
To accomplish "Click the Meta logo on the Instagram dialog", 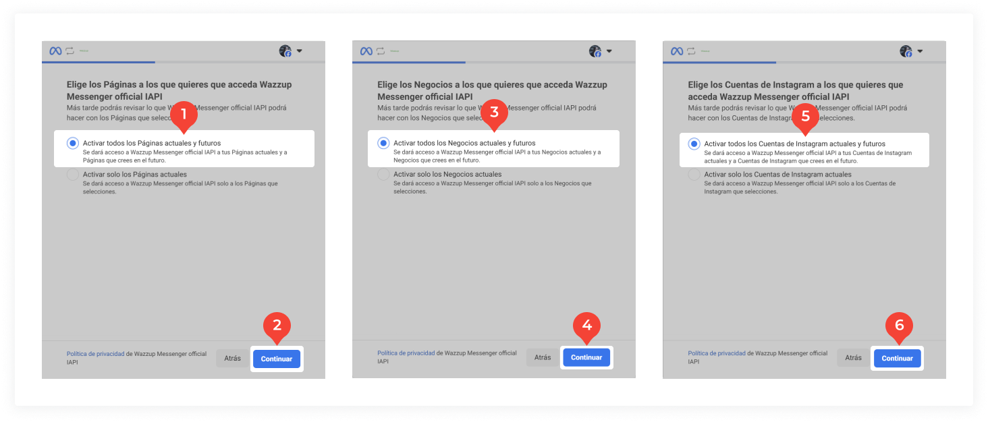I will point(677,50).
